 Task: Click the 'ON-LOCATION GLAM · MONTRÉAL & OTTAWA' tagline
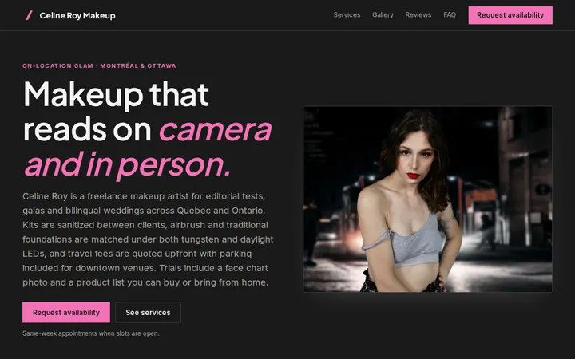click(x=99, y=66)
